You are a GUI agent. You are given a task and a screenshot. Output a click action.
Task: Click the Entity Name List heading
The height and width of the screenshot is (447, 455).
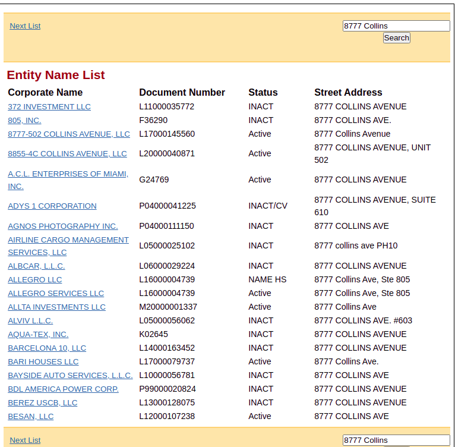(x=56, y=75)
